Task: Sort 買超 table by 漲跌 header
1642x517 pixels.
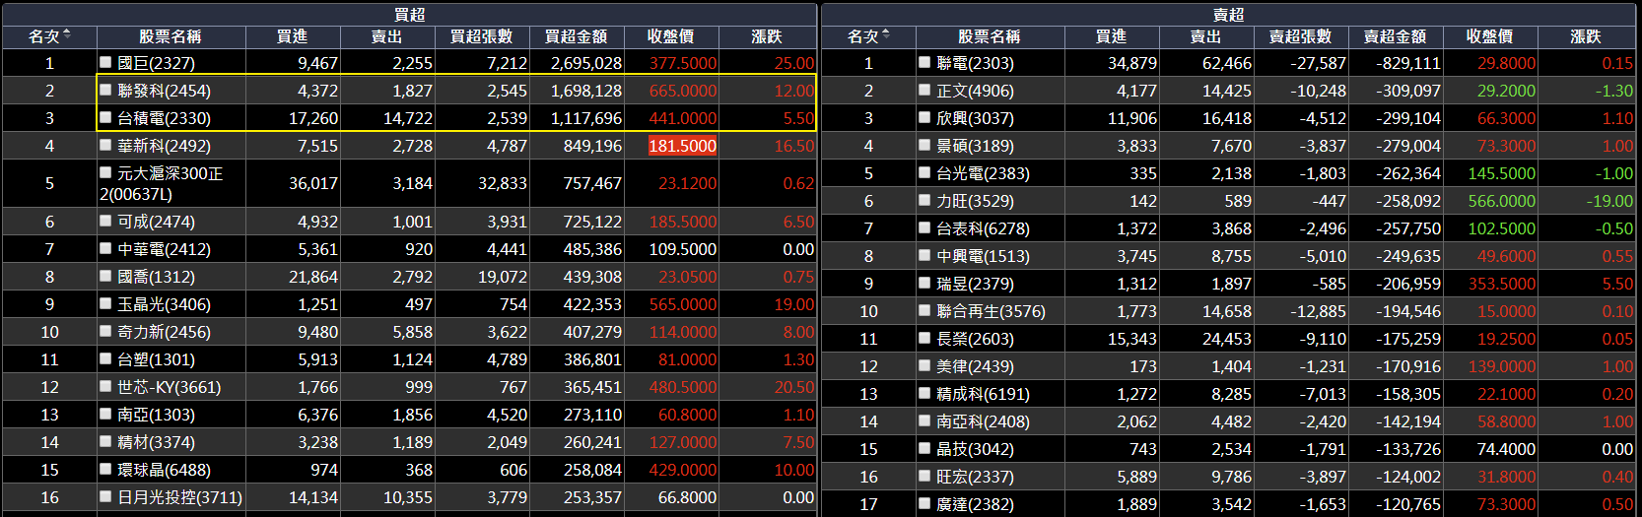Action: pos(767,36)
